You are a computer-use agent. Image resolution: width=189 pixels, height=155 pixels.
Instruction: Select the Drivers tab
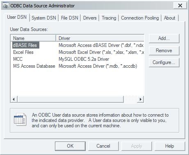(x=90, y=18)
